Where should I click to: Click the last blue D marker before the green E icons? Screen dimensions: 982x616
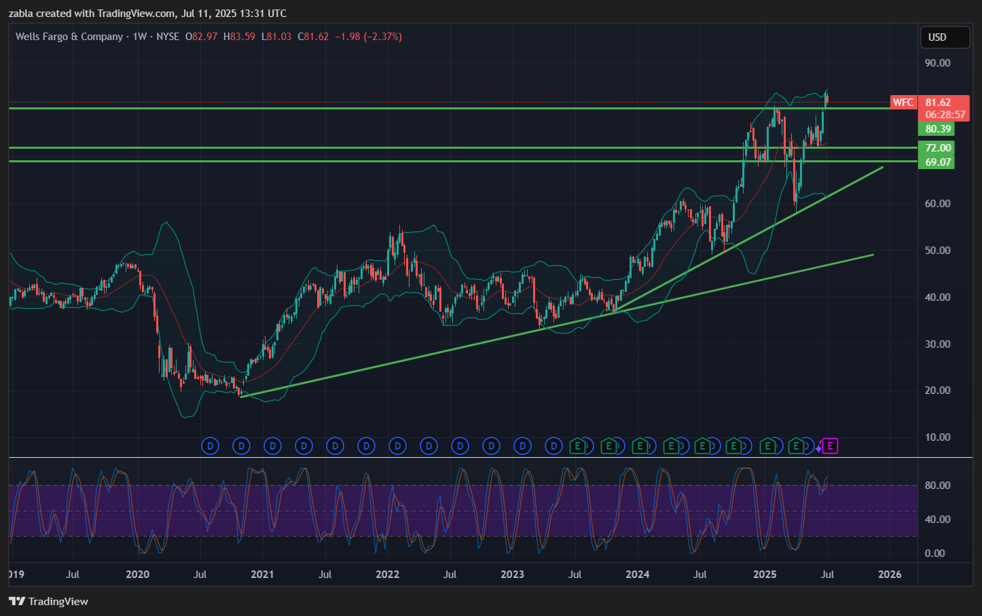[554, 446]
